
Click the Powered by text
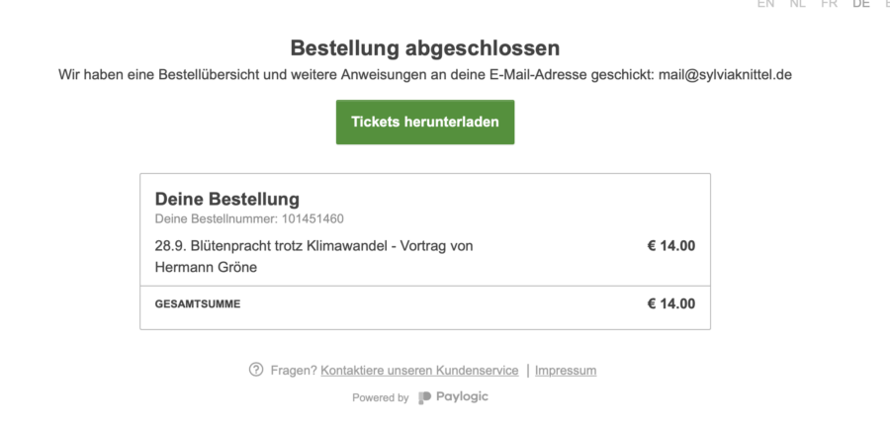pyautogui.click(x=380, y=397)
